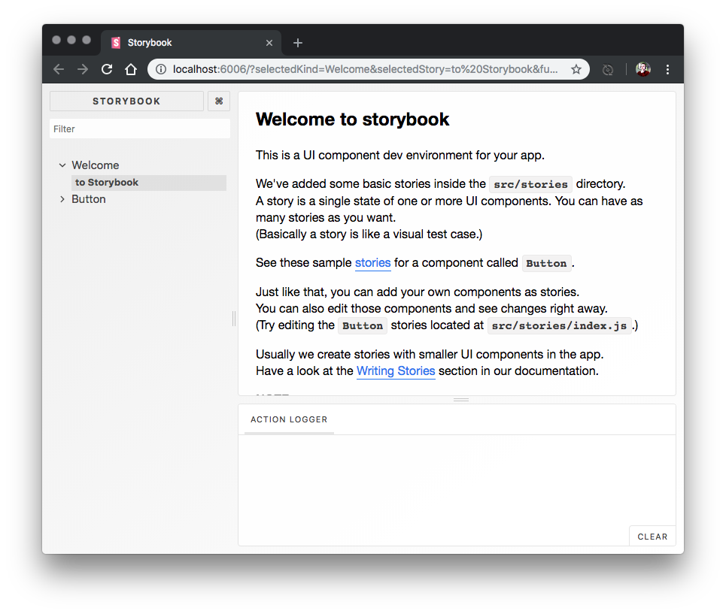Select the 'to Storybook' story item
Viewport: 726px width, 614px height.
(107, 183)
